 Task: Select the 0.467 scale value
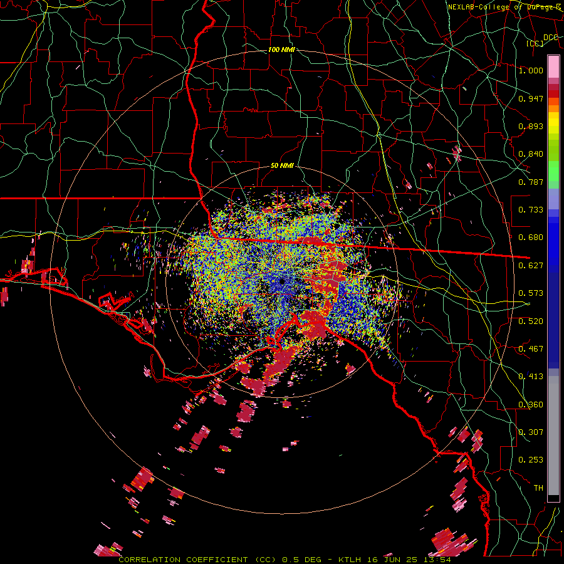[x=531, y=349]
